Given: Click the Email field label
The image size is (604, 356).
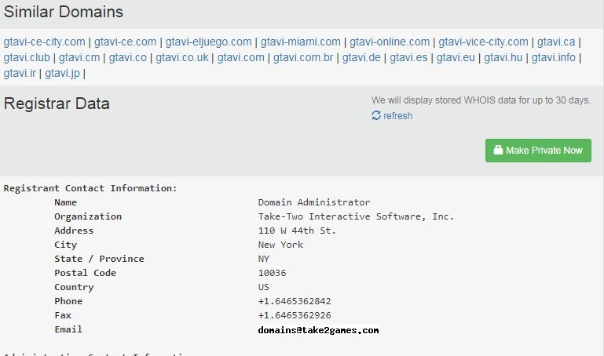Looking at the screenshot, I should tap(68, 329).
